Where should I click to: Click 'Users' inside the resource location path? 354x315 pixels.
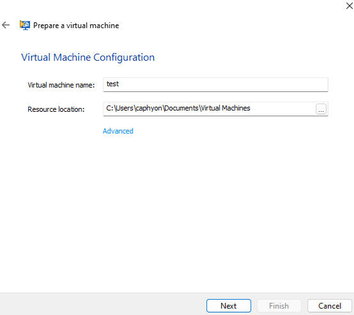click(125, 108)
